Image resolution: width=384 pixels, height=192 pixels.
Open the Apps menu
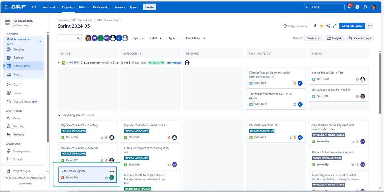134,7
